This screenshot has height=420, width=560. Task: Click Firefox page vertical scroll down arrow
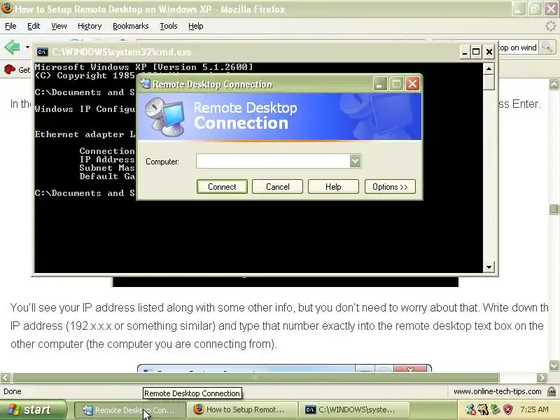[554, 365]
